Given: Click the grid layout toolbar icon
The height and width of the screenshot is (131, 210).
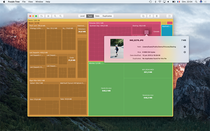Looking at the screenshot, I should point(48,16).
